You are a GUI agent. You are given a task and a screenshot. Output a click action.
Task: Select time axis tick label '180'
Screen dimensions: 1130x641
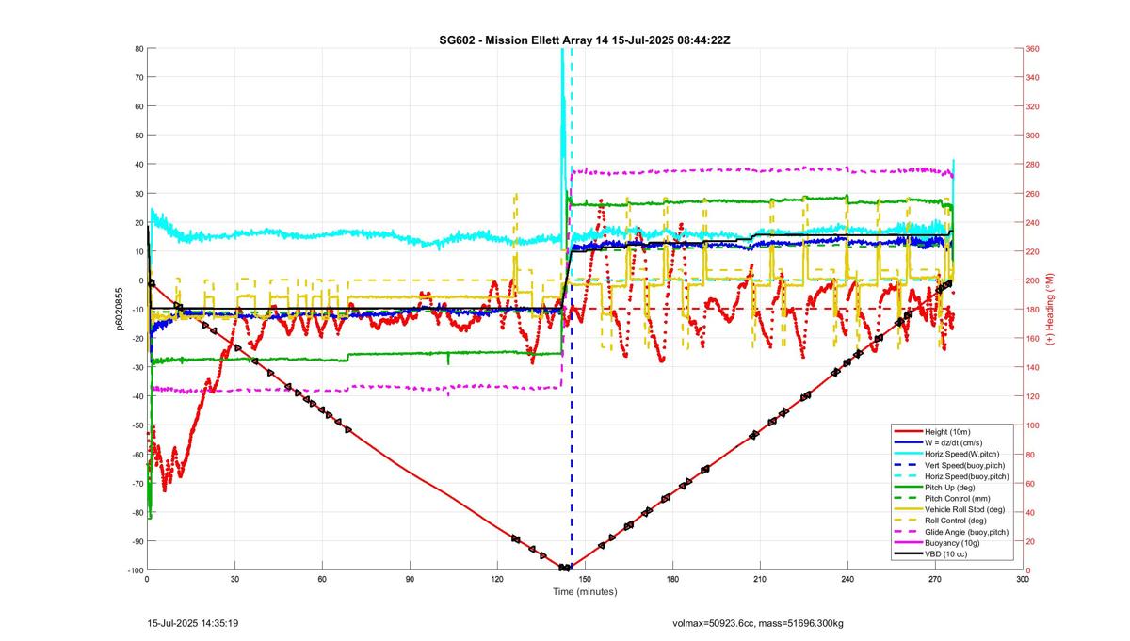coord(672,580)
